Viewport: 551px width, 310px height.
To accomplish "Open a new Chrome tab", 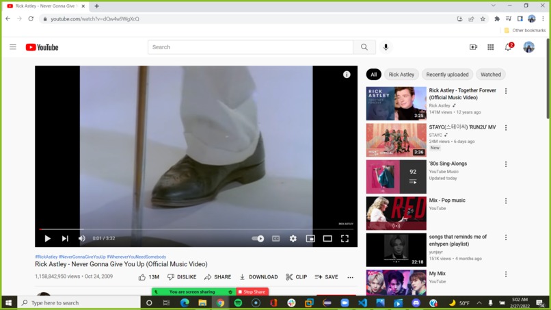I will click(96, 6).
